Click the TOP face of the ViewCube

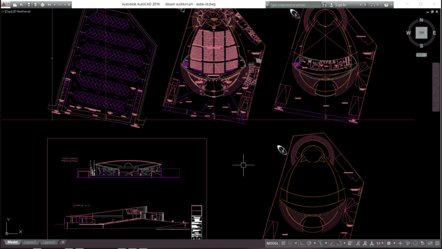click(x=421, y=33)
